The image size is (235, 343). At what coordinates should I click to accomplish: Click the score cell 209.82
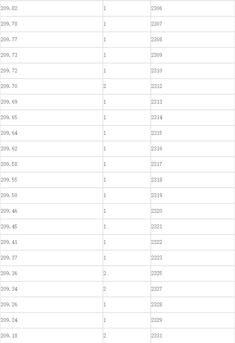point(52,8)
